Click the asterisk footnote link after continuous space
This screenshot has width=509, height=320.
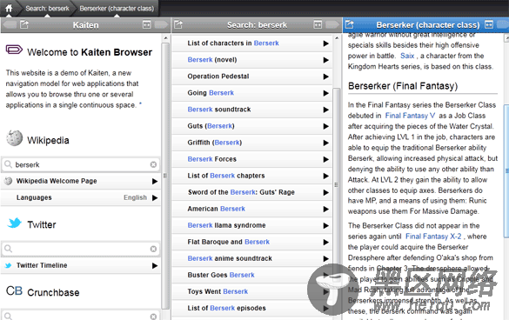141,103
